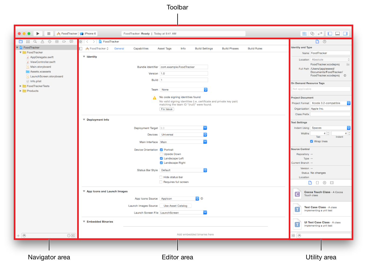Screen dimensions: 367x272
Task: Run the project with the Play button
Action: tap(38, 34)
